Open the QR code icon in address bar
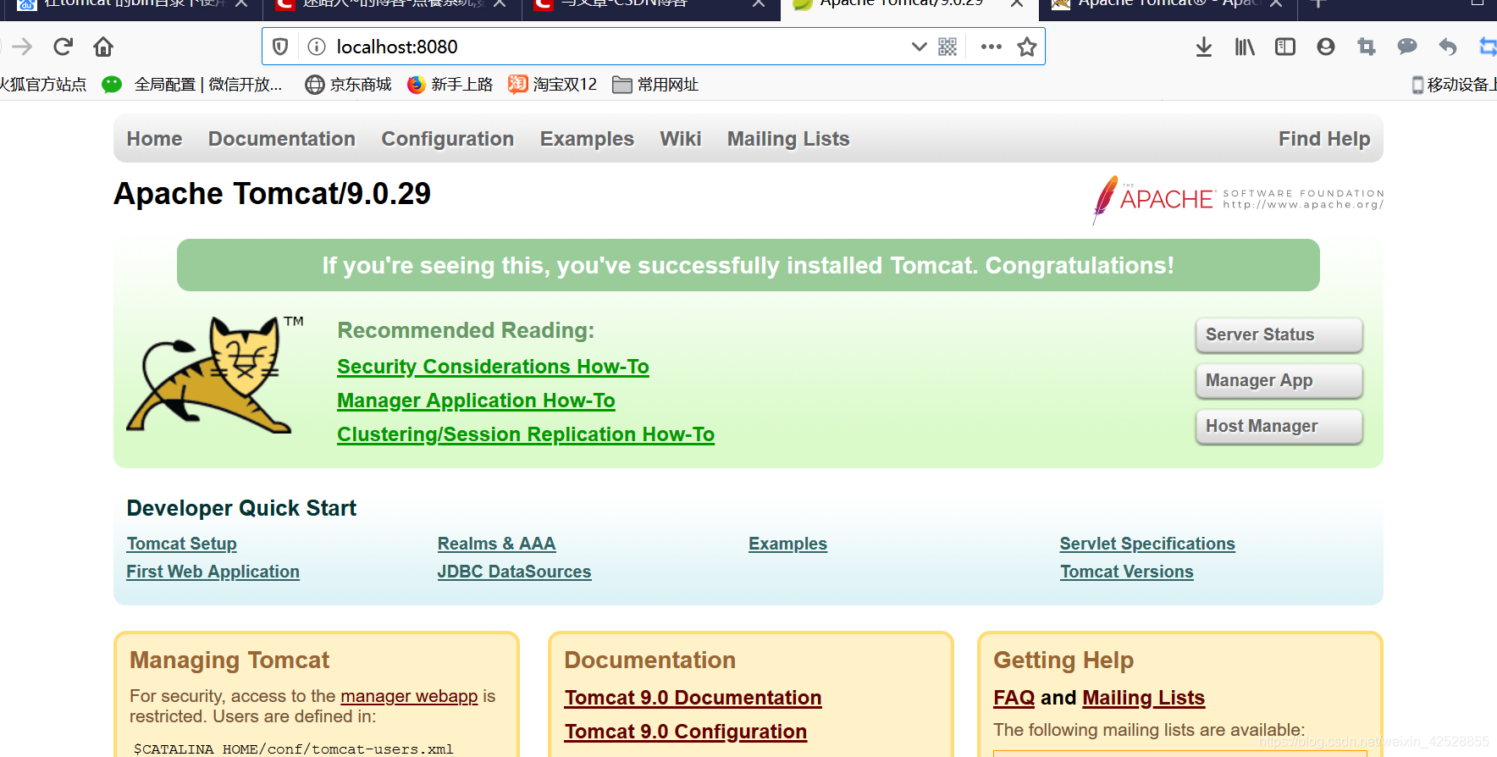1497x757 pixels. coord(947,47)
